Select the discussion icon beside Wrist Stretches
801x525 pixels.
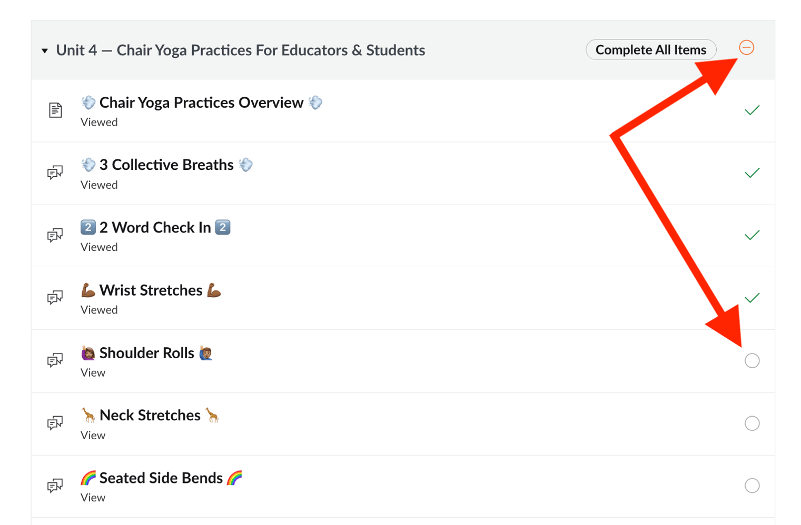pyautogui.click(x=55, y=298)
